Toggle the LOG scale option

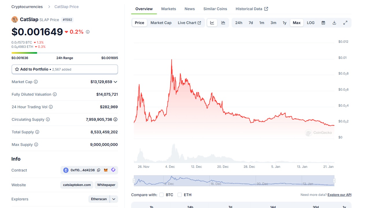311,23
